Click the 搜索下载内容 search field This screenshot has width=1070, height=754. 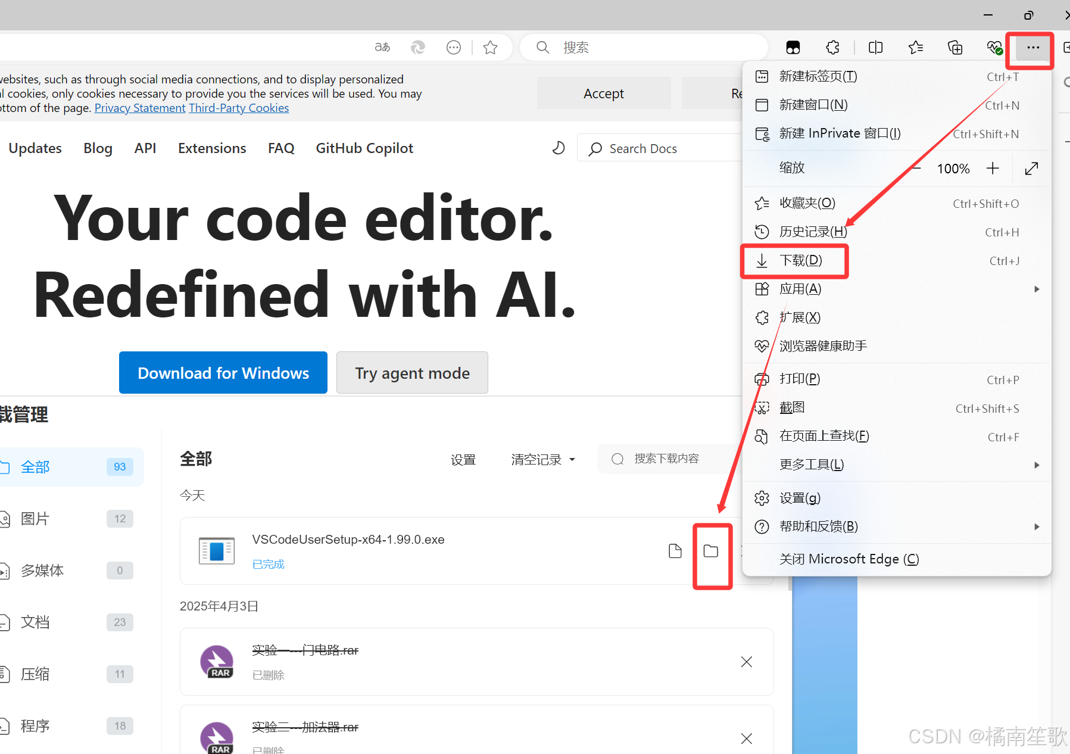667,459
